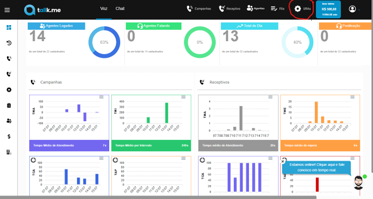Click the Total do Dia card header

[249, 26]
